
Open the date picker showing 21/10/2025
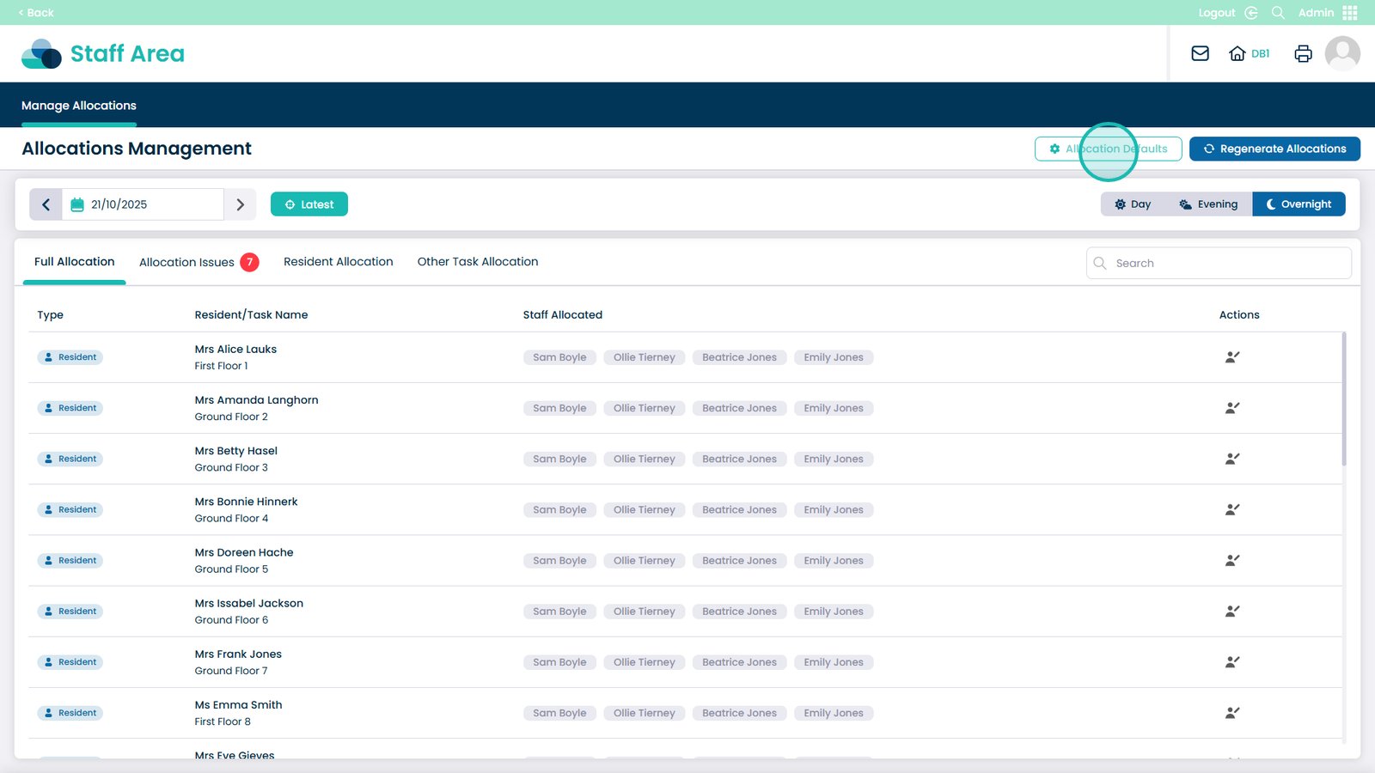click(x=143, y=204)
